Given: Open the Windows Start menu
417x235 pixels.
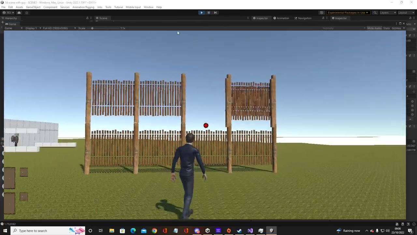Looking at the screenshot, I should click(x=5, y=231).
